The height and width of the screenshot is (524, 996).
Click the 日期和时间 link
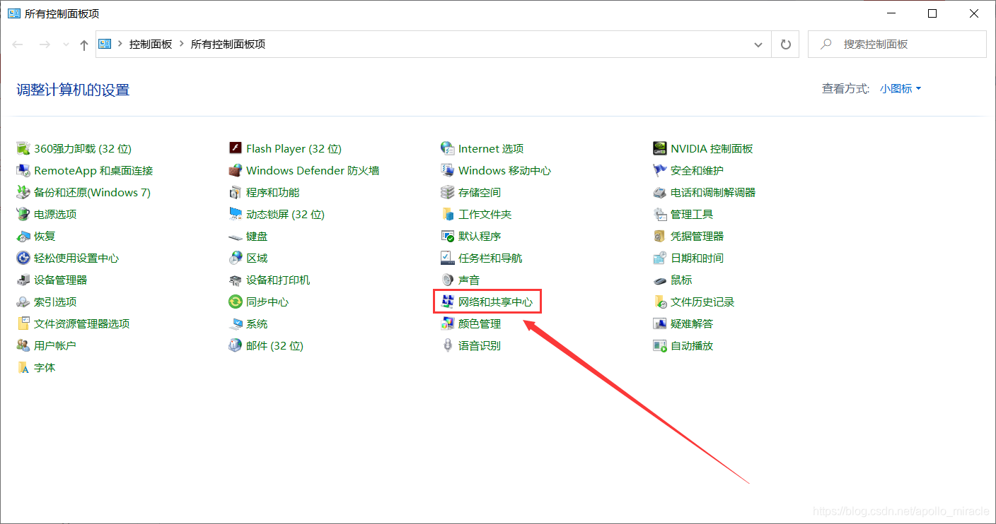(697, 258)
